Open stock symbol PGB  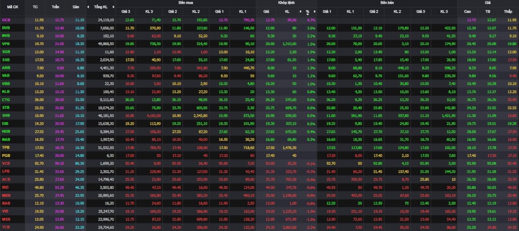pyautogui.click(x=6, y=155)
